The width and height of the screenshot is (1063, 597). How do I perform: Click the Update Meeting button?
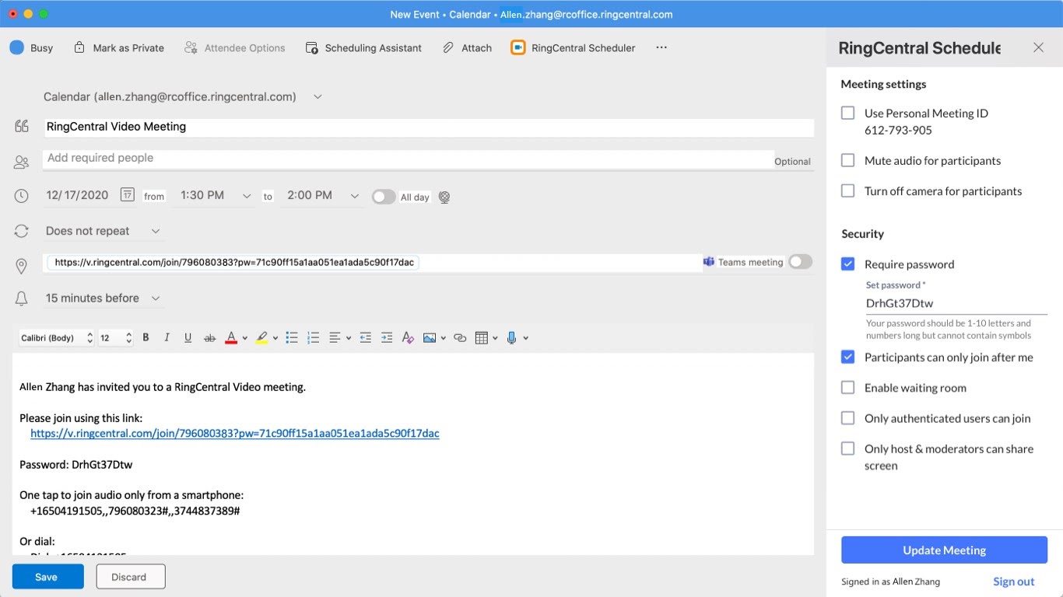[x=943, y=550]
